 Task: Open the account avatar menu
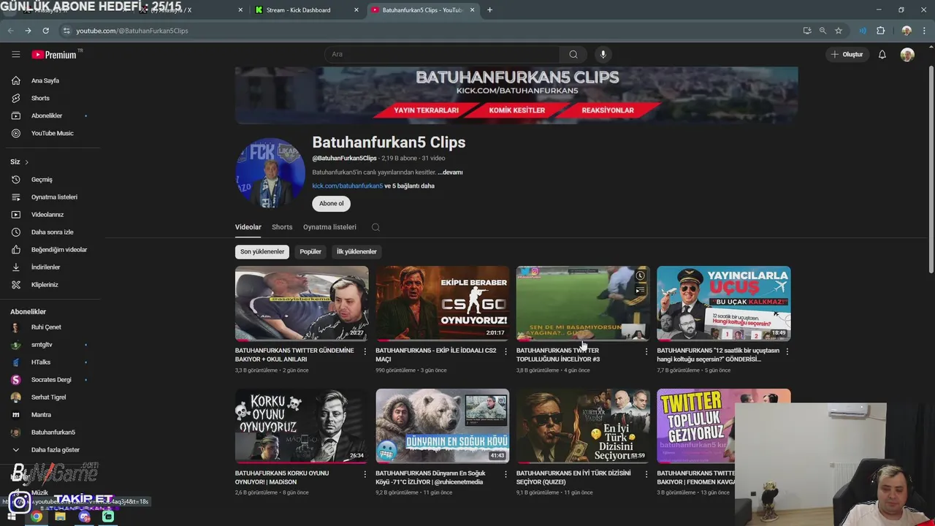[x=907, y=54]
